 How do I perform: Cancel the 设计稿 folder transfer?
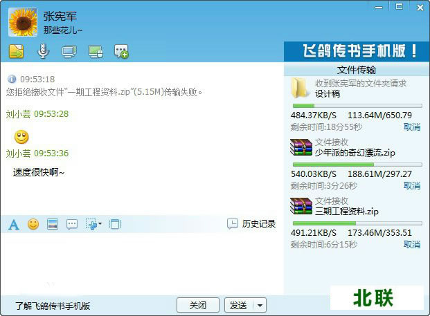click(411, 127)
